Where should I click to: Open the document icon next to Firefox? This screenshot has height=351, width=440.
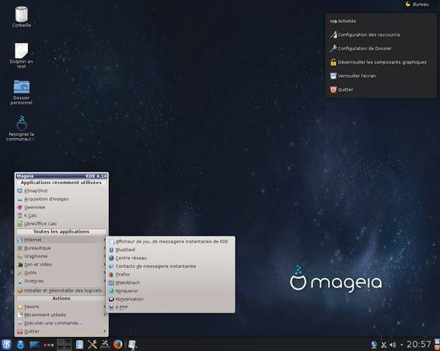[132, 344]
